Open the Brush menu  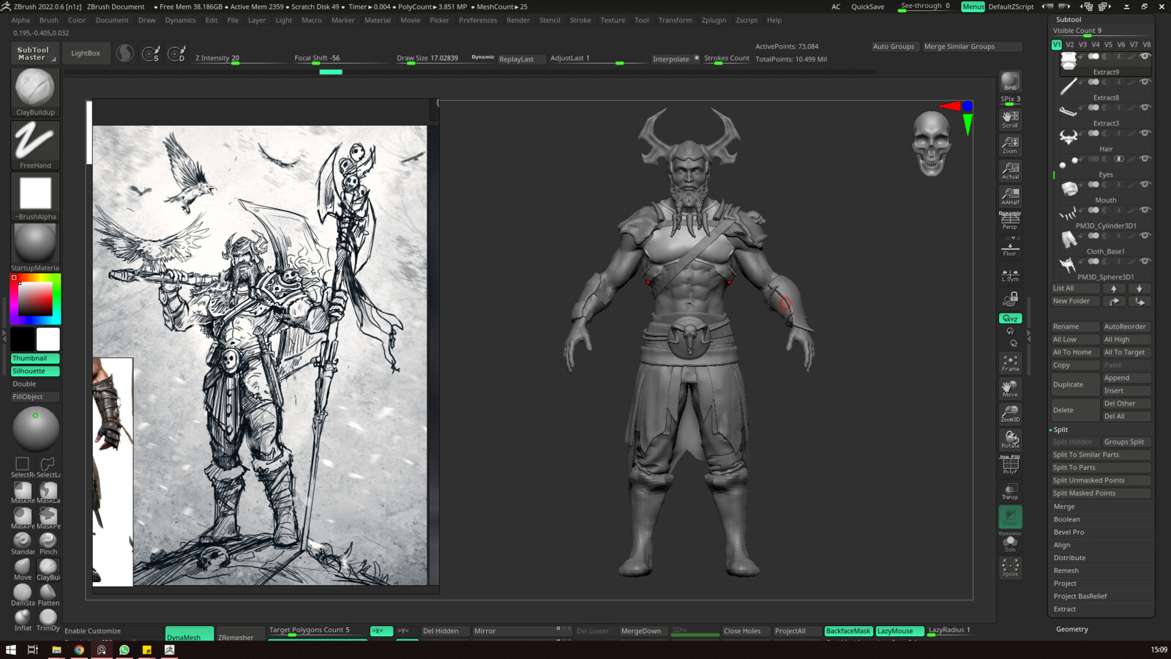click(49, 21)
